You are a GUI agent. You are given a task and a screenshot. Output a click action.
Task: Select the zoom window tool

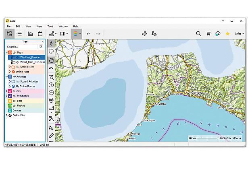(x=51, y=77)
